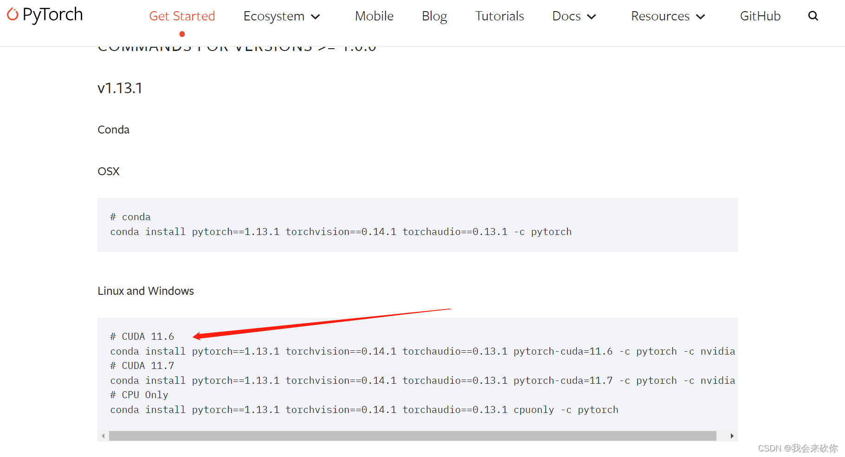Click the code block's right scroll arrow
This screenshot has height=457, width=845.
(732, 436)
